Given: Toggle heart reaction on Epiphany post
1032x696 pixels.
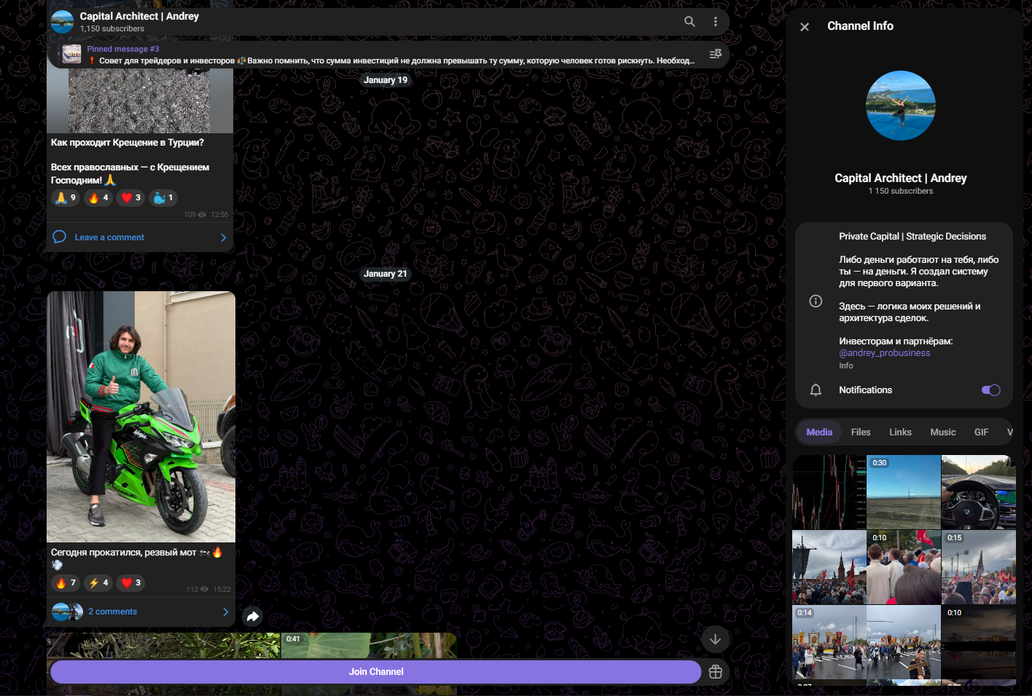Looking at the screenshot, I should (x=130, y=198).
